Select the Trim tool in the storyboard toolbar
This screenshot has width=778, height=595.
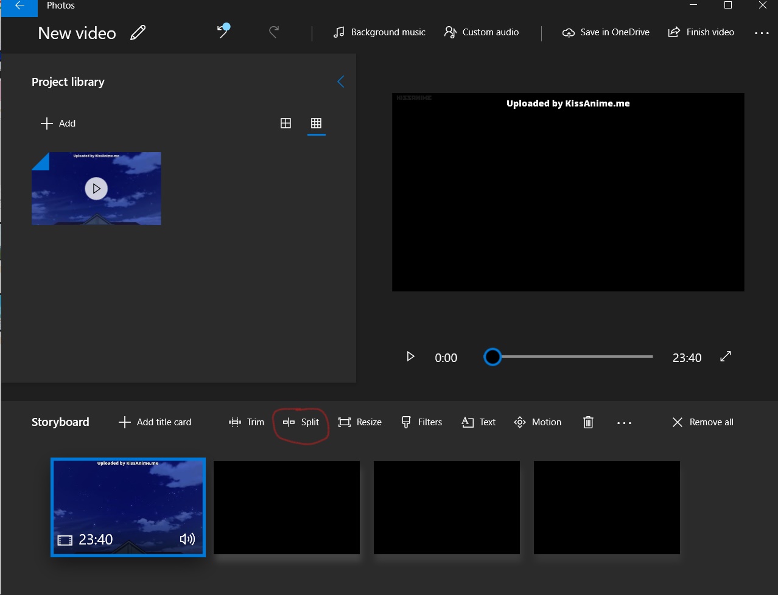(x=246, y=422)
